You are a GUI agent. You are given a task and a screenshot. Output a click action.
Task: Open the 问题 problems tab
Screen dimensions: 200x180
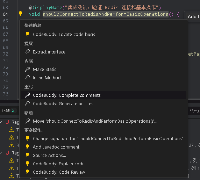(x=6, y=110)
